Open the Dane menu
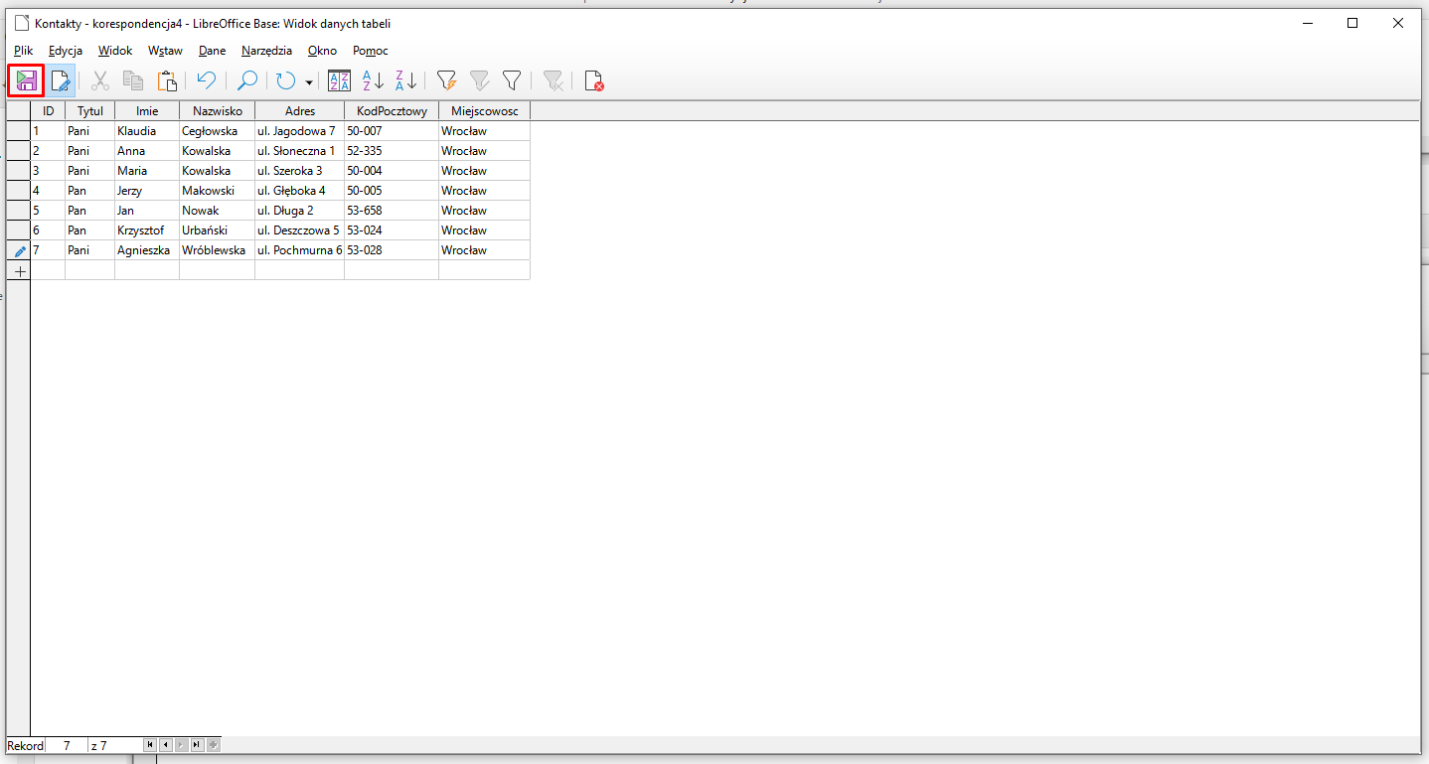The height and width of the screenshot is (764, 1429). [x=212, y=51]
